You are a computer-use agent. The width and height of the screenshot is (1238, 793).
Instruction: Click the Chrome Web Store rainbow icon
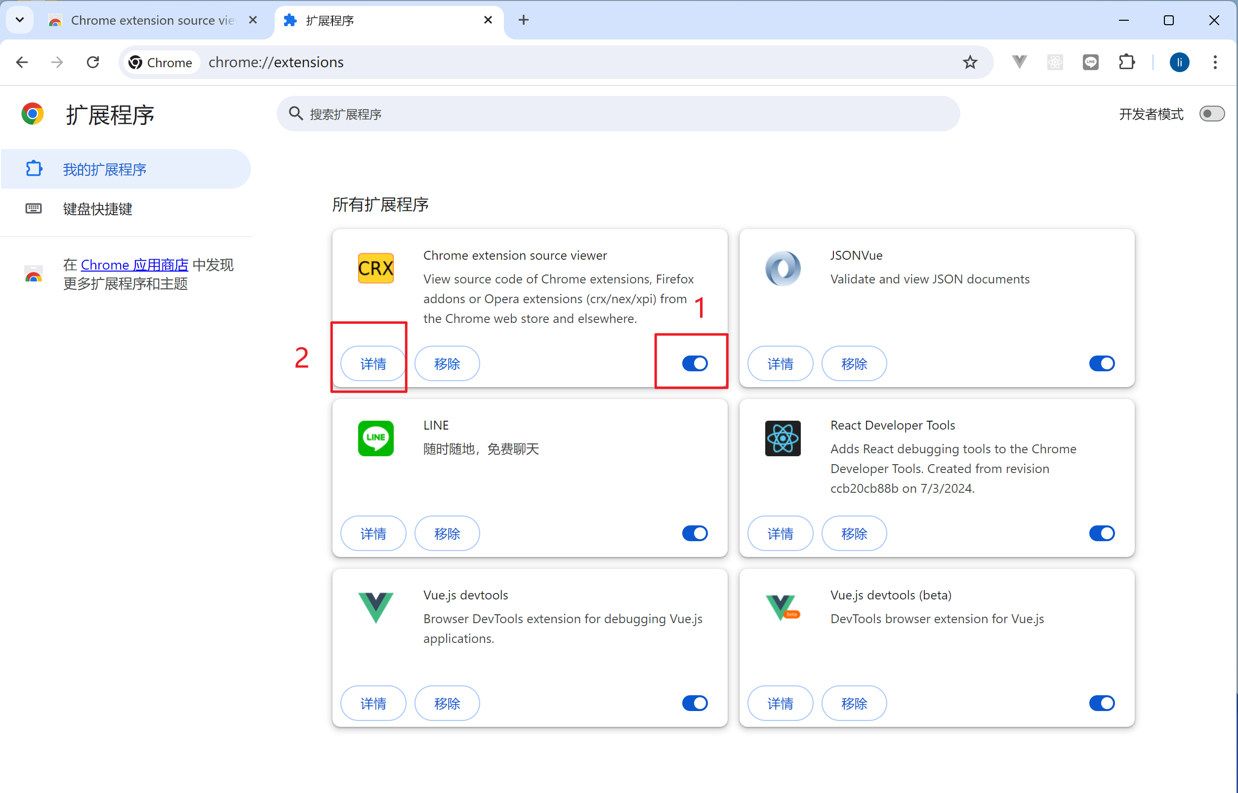(x=34, y=275)
